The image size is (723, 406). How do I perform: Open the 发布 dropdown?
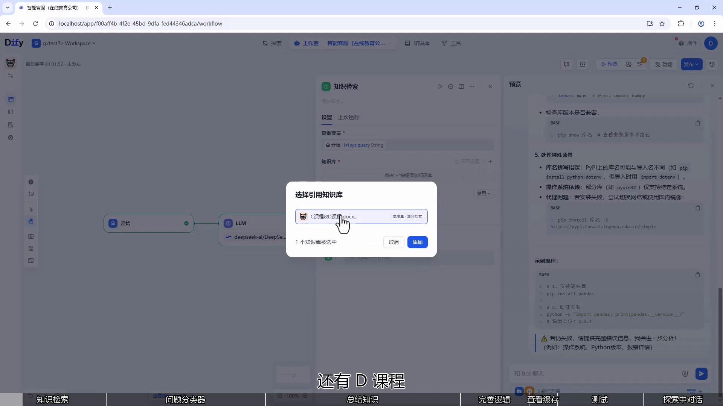[x=691, y=64]
